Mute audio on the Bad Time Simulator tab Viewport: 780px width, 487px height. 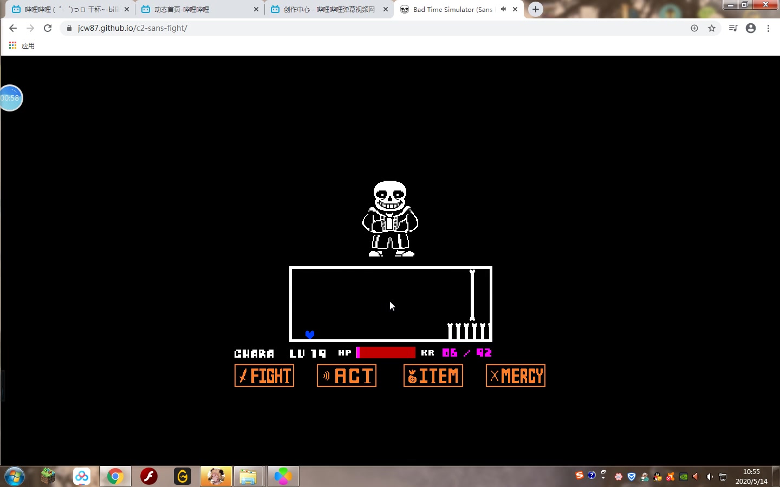502,9
